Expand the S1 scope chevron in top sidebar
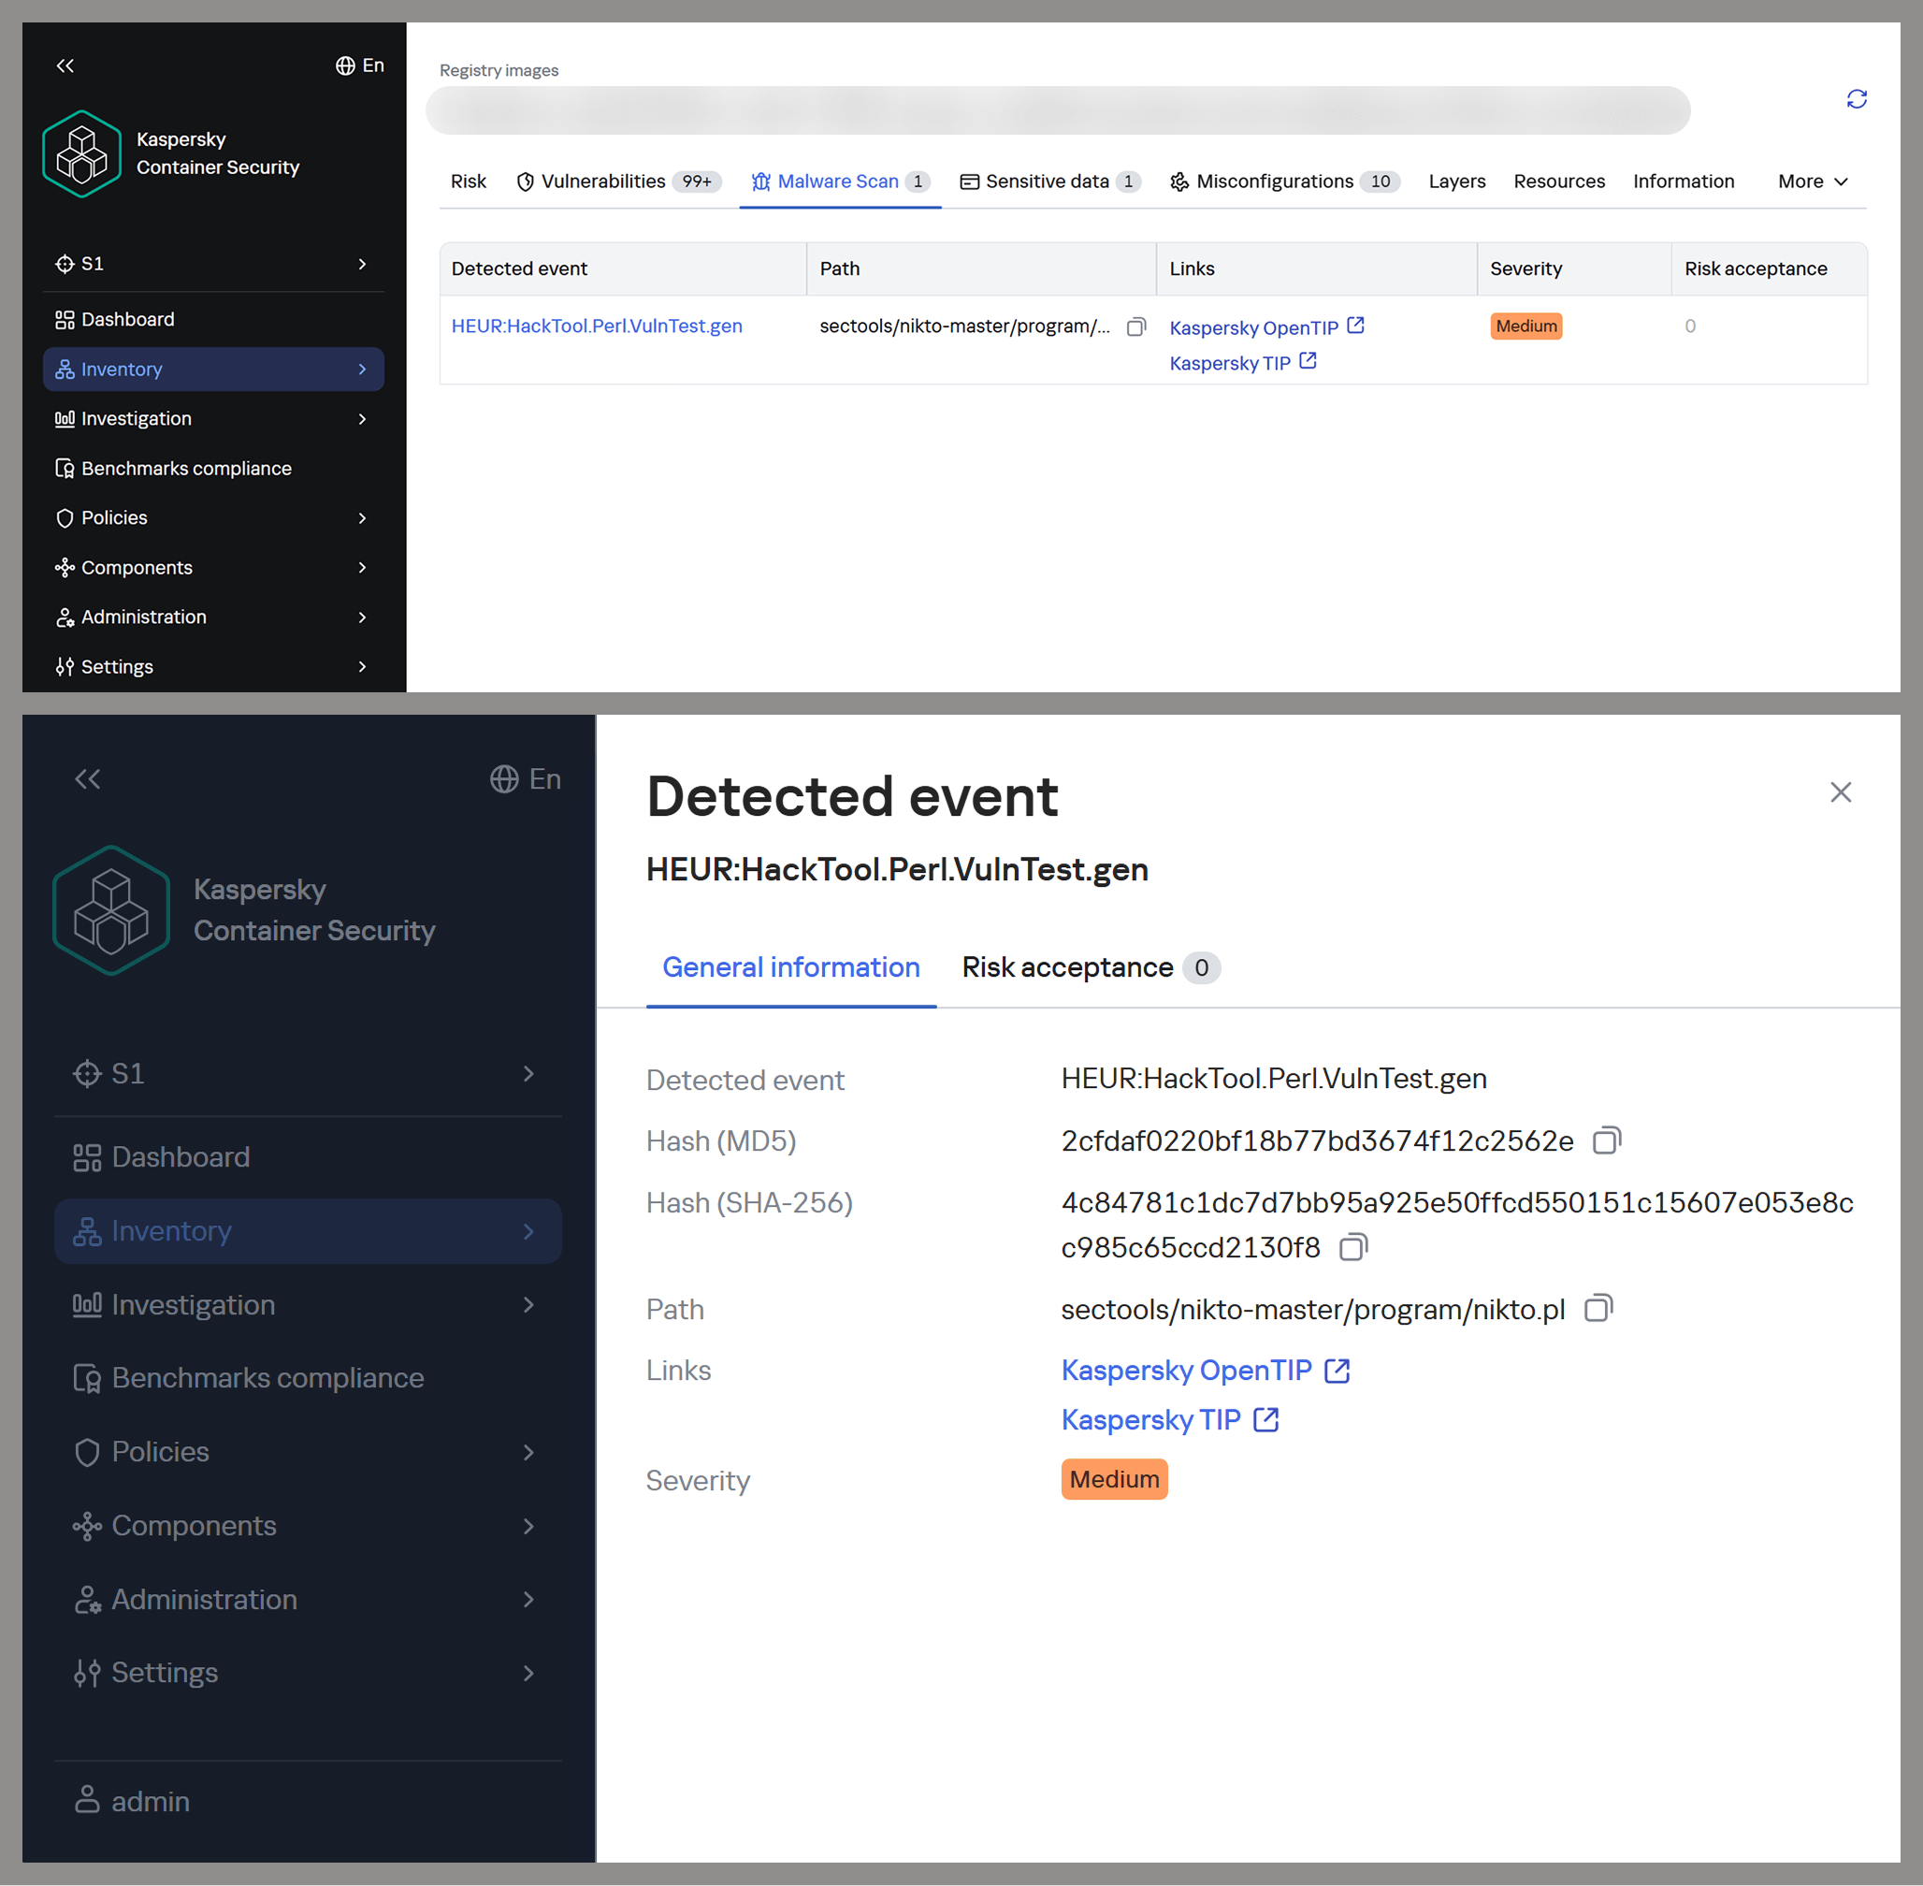 (x=362, y=264)
